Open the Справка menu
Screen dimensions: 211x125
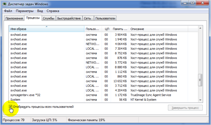click(53, 11)
